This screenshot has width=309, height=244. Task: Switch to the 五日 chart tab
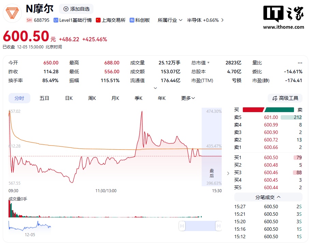[x=44, y=98]
